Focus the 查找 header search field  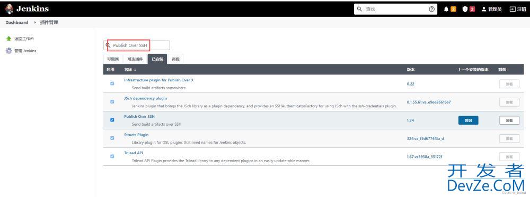click(x=395, y=9)
